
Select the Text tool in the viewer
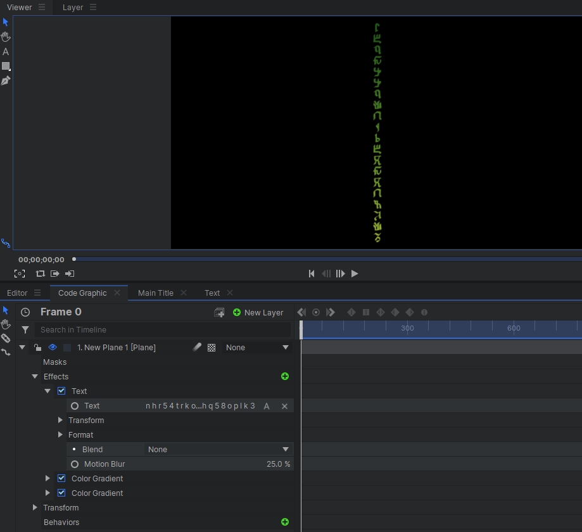coord(6,52)
